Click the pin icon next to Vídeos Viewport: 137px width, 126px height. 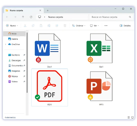(24, 81)
